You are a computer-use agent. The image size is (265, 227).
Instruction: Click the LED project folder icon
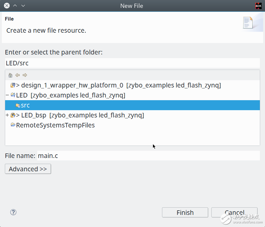coord(13,95)
